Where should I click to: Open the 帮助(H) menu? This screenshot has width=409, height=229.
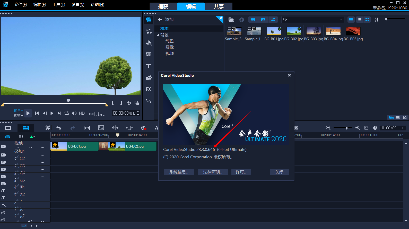(97, 5)
